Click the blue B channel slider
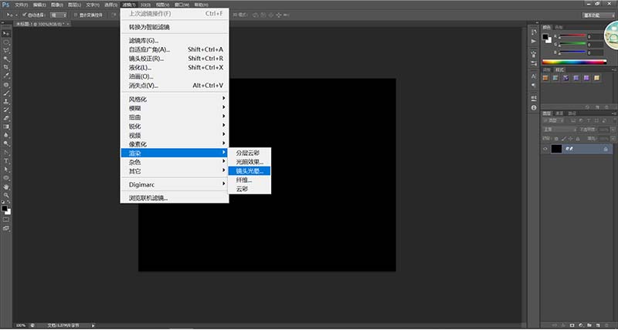Screen dimensions: 618x330 (x=572, y=52)
